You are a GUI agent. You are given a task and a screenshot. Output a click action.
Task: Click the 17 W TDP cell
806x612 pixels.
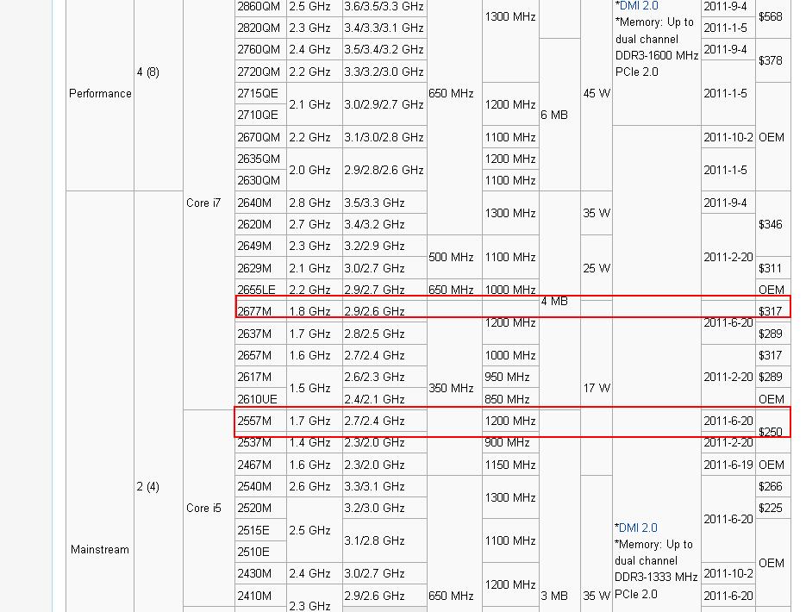(597, 388)
